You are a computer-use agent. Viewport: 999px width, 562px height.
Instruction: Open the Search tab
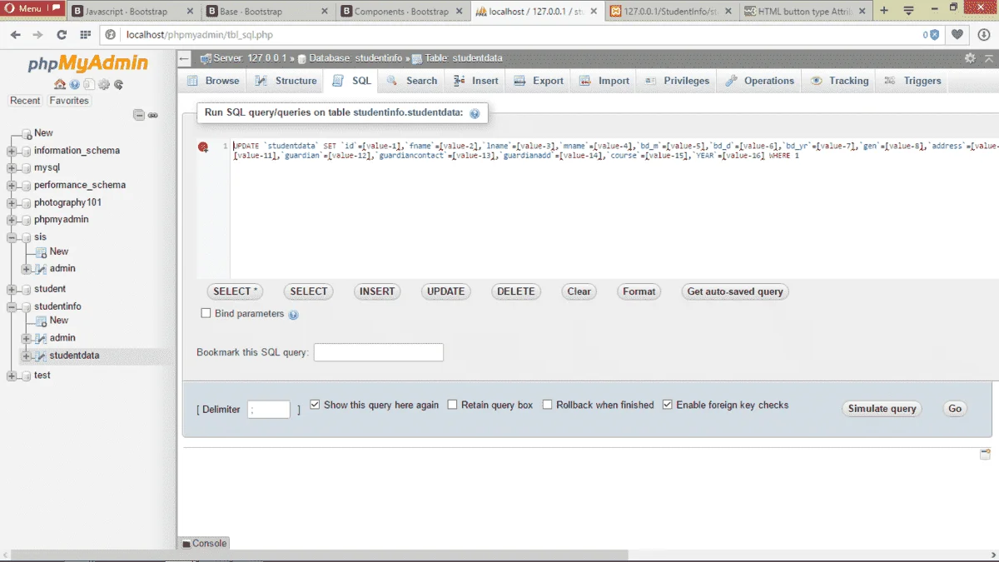pyautogui.click(x=411, y=81)
